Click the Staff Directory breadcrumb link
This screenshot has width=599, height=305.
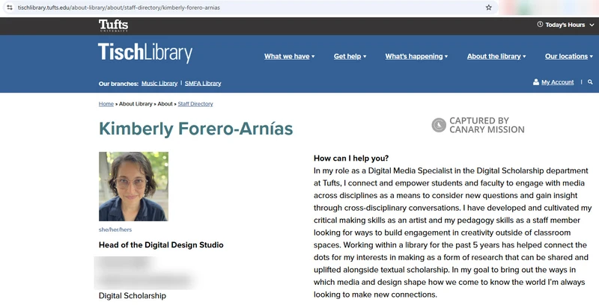pos(195,104)
